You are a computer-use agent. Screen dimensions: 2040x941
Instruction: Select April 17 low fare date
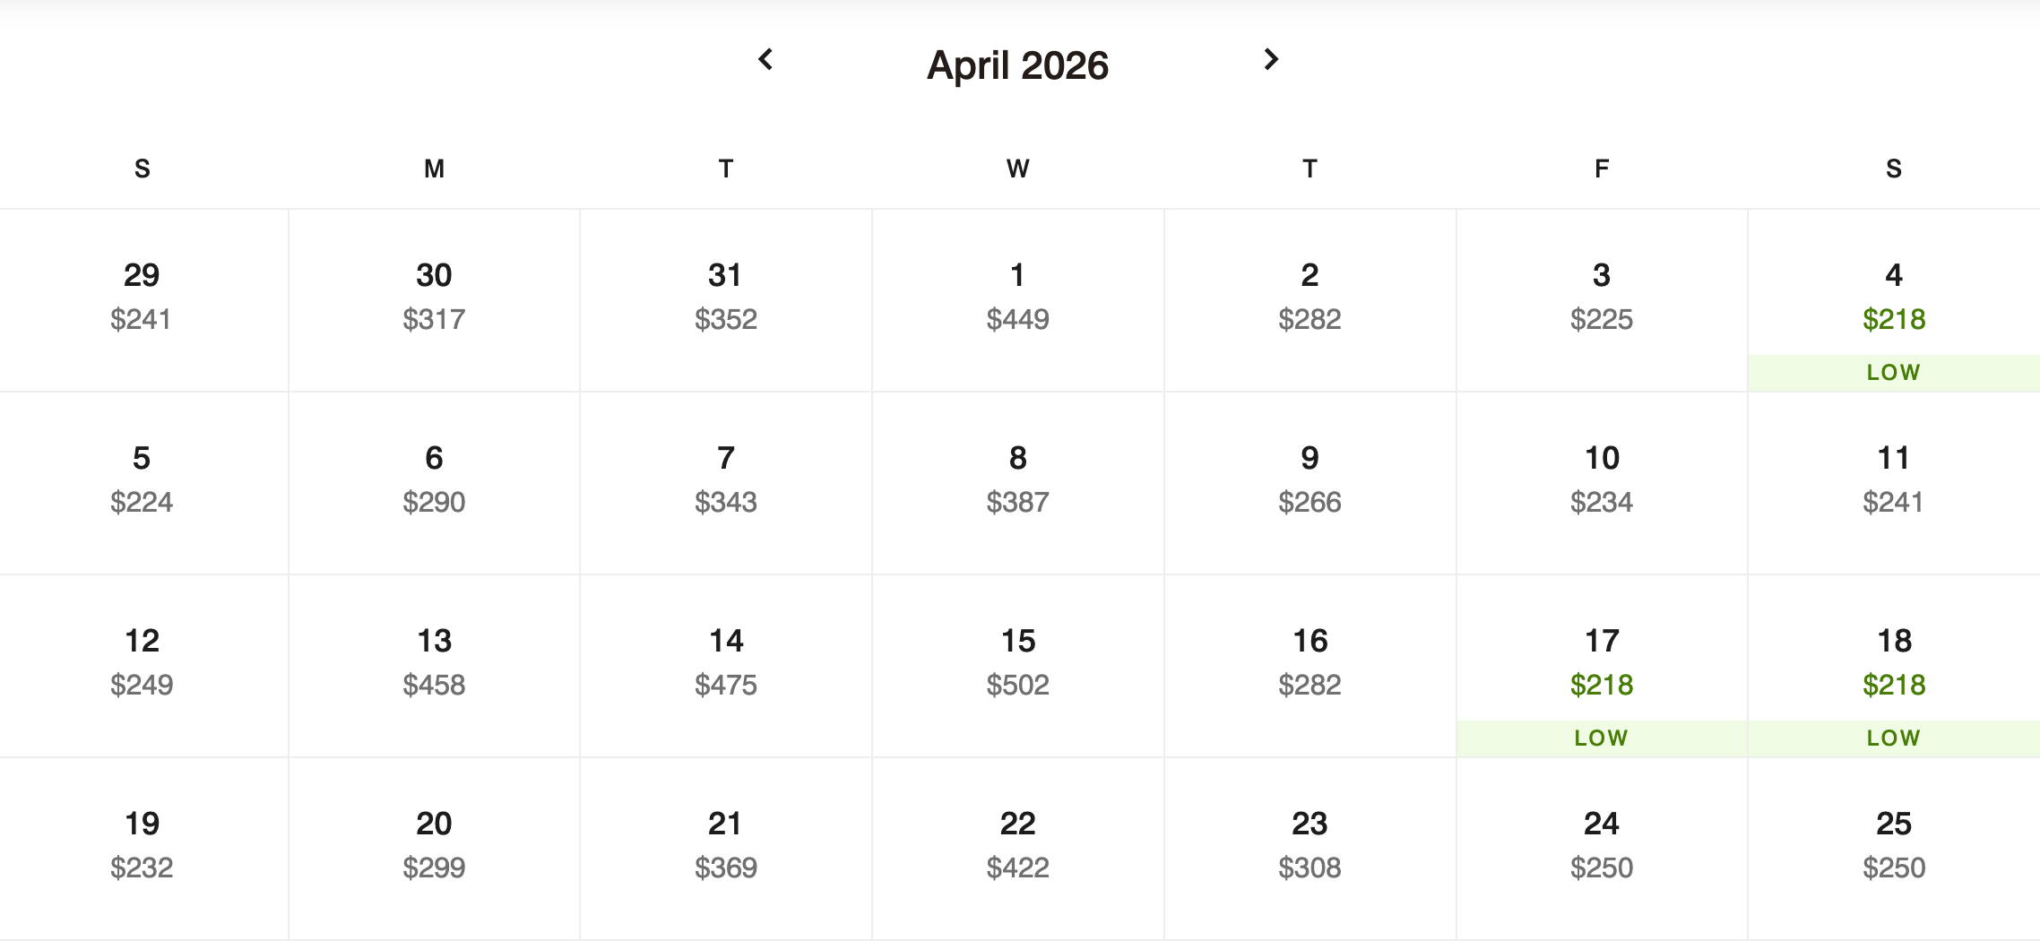click(x=1602, y=666)
